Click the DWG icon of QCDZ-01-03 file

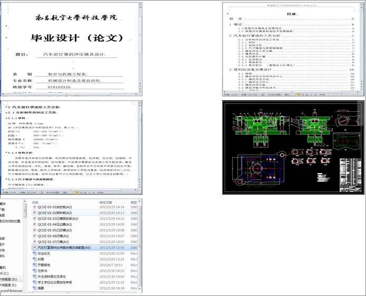click(35, 219)
